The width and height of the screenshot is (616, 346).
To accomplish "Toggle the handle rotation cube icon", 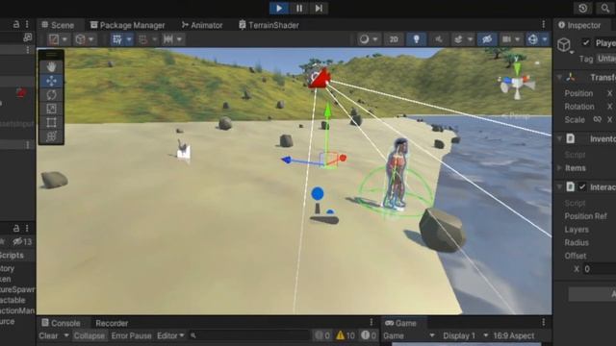I will 81,39.
